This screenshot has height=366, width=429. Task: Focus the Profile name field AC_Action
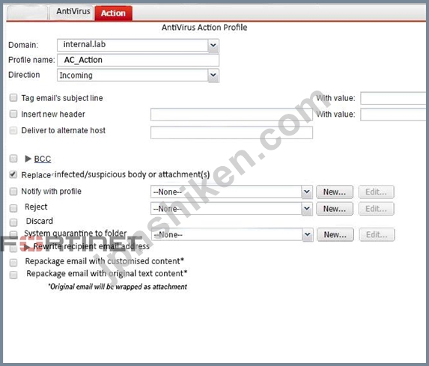(x=138, y=60)
